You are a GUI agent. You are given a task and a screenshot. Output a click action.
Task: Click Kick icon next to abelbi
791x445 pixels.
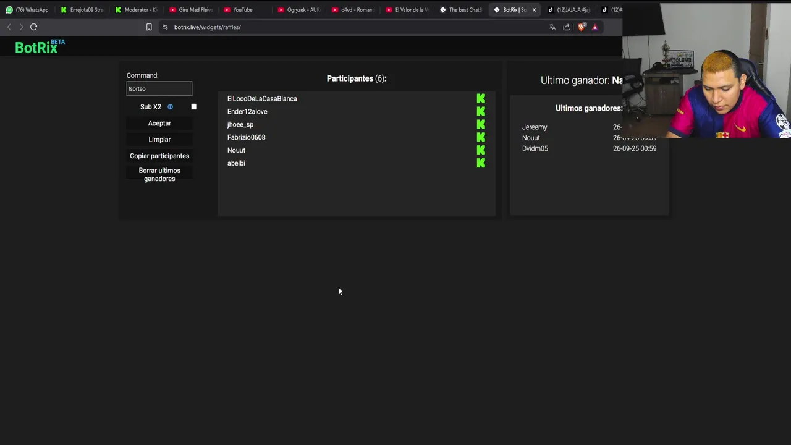point(481,163)
